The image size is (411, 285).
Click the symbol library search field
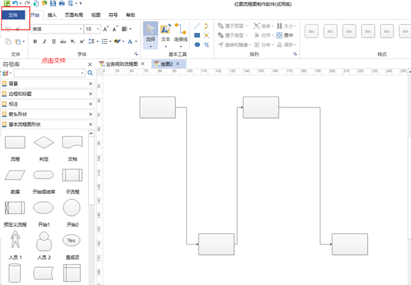(x=49, y=73)
